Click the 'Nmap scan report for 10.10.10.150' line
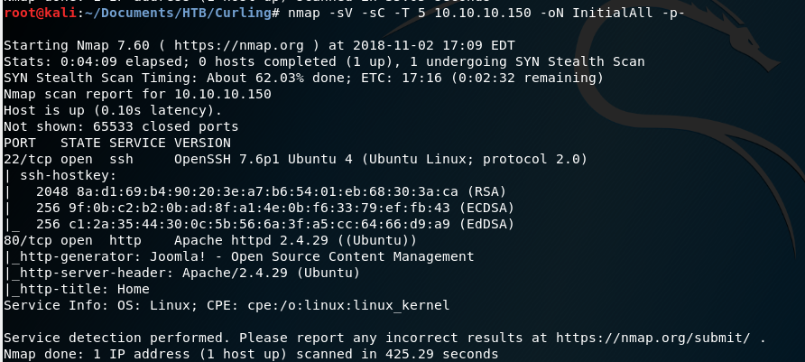This screenshot has width=805, height=362. tap(137, 94)
